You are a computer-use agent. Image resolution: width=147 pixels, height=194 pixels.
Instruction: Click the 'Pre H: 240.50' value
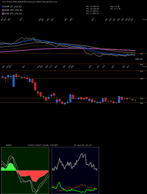[x=92, y=9]
